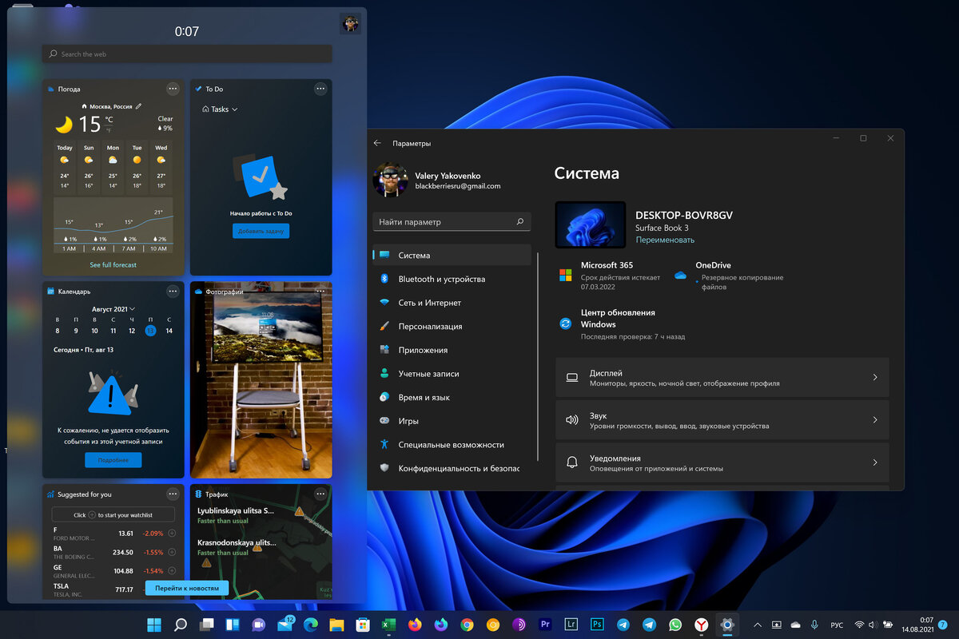Open Suggested for you widget options menu
The width and height of the screenshot is (959, 639).
(x=173, y=494)
